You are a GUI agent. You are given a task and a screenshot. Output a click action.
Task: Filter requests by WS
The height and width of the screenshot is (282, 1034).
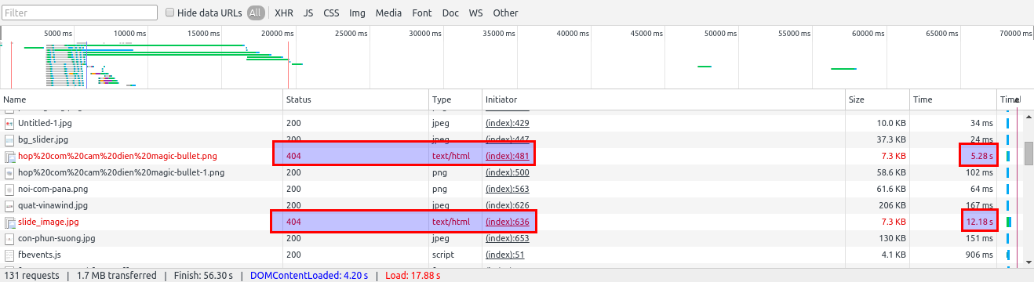(x=475, y=13)
